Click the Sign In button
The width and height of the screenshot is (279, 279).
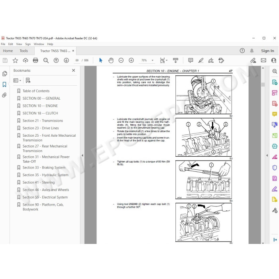[267, 51]
